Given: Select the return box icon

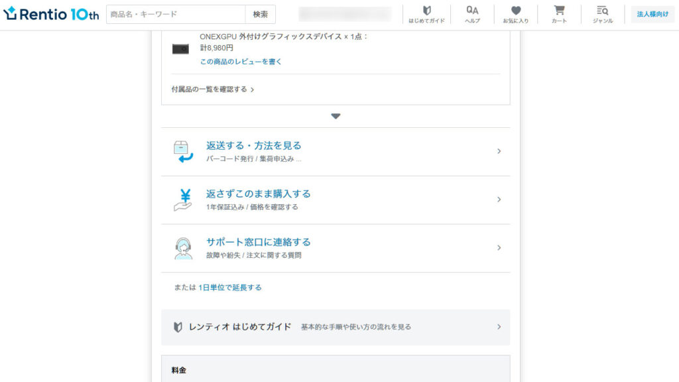Looking at the screenshot, I should tap(183, 152).
